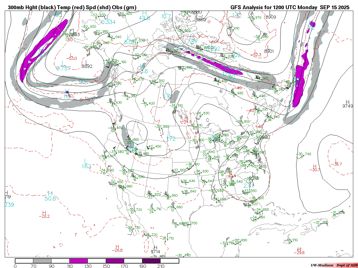Click the 300mb Hght chart title text

click(x=72, y=8)
